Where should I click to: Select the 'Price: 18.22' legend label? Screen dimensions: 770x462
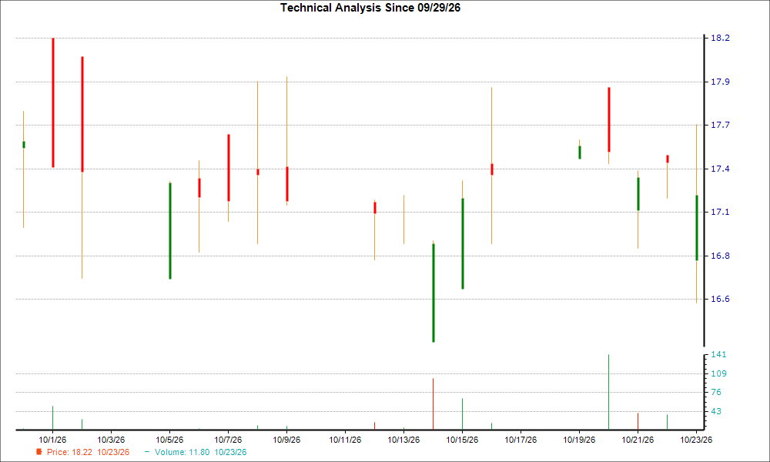click(x=69, y=452)
